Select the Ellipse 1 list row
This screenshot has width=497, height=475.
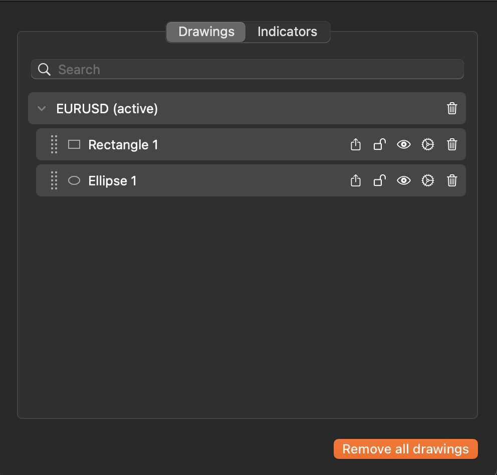pyautogui.click(x=225, y=181)
